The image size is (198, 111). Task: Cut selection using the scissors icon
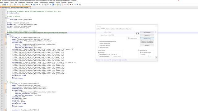pyautogui.click(x=18, y=5)
